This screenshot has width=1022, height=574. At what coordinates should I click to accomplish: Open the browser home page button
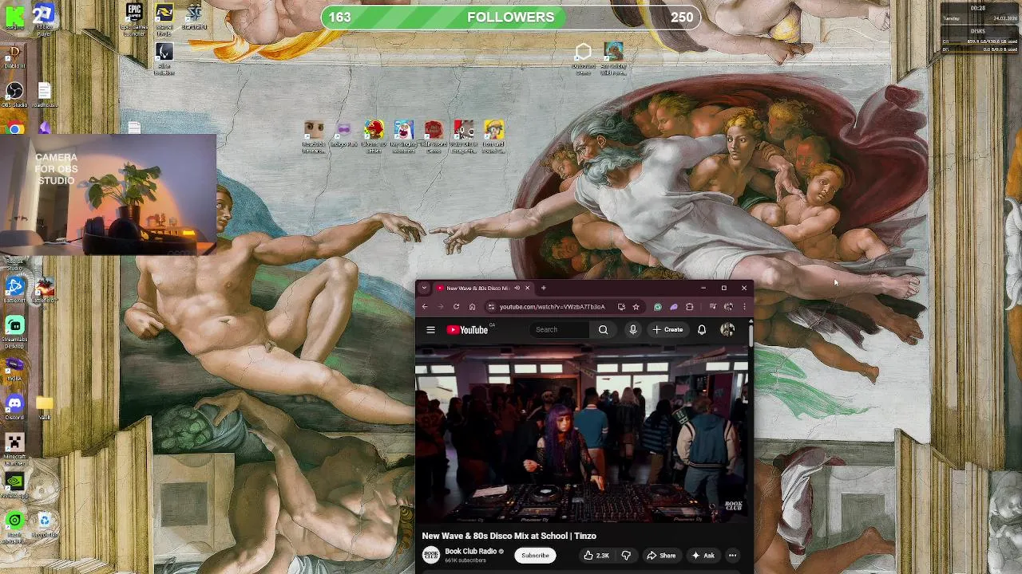click(472, 306)
